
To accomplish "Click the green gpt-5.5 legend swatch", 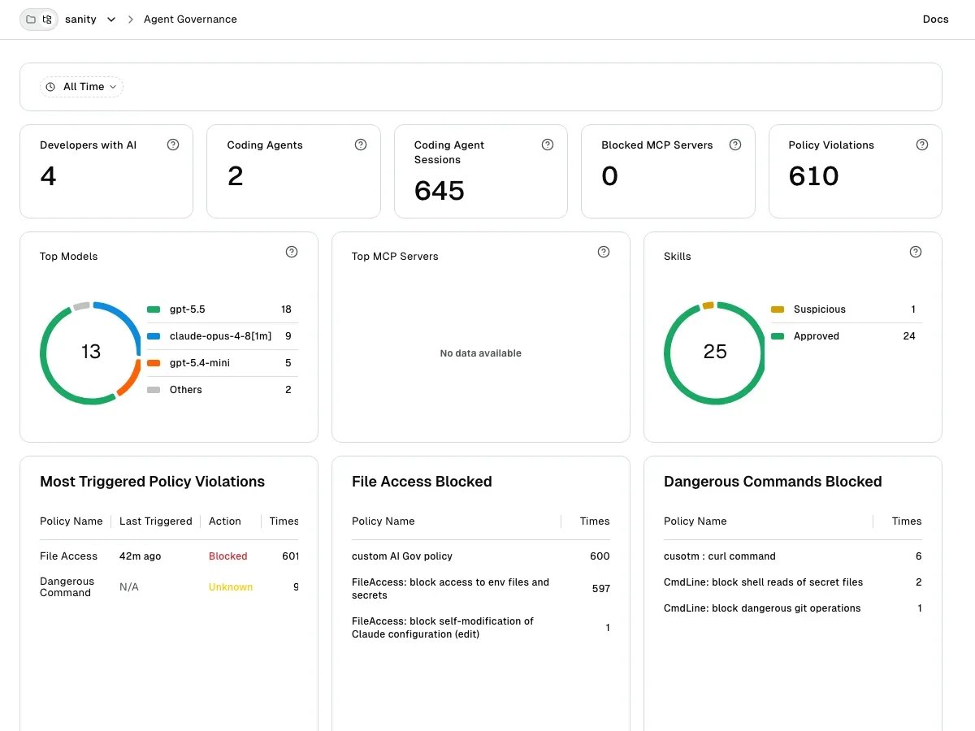I will coord(154,309).
